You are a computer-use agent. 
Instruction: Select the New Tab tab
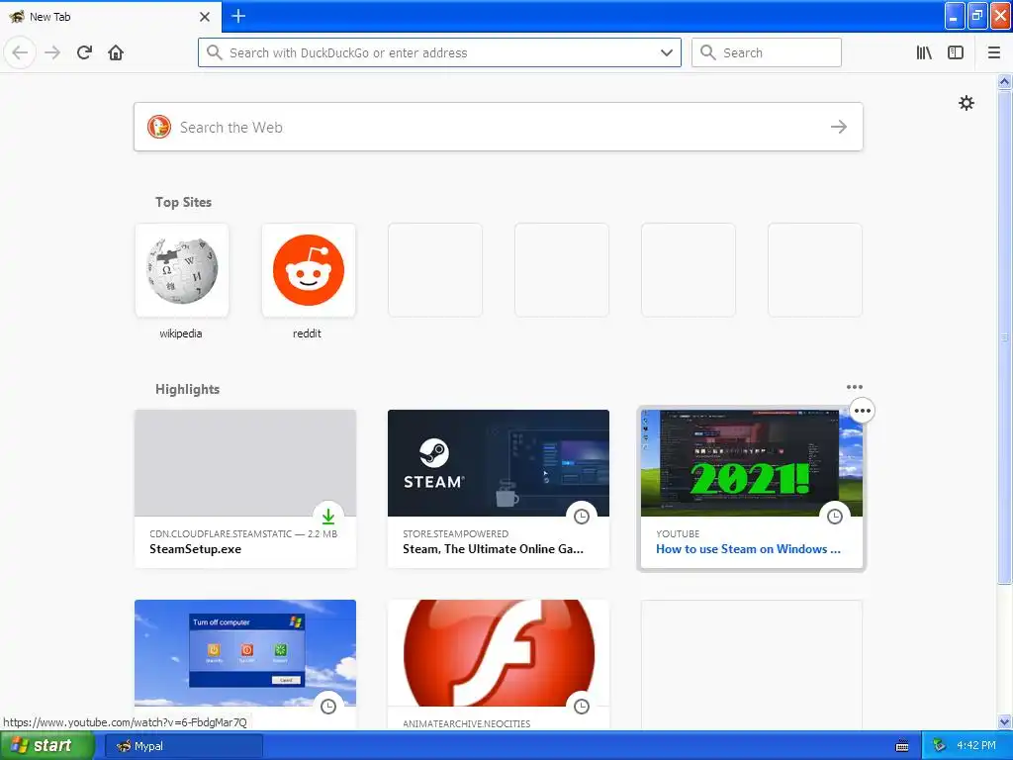tap(111, 17)
